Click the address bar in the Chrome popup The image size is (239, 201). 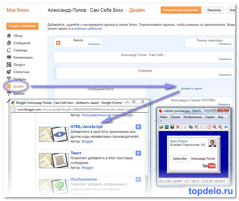pos(80,109)
